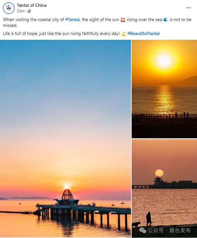Click the three-dot post options menu
Screen dimensions: 197x238
point(189,8)
